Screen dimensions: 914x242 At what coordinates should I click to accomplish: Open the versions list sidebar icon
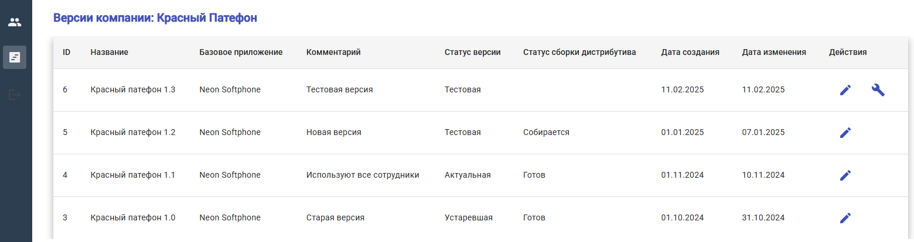(15, 57)
